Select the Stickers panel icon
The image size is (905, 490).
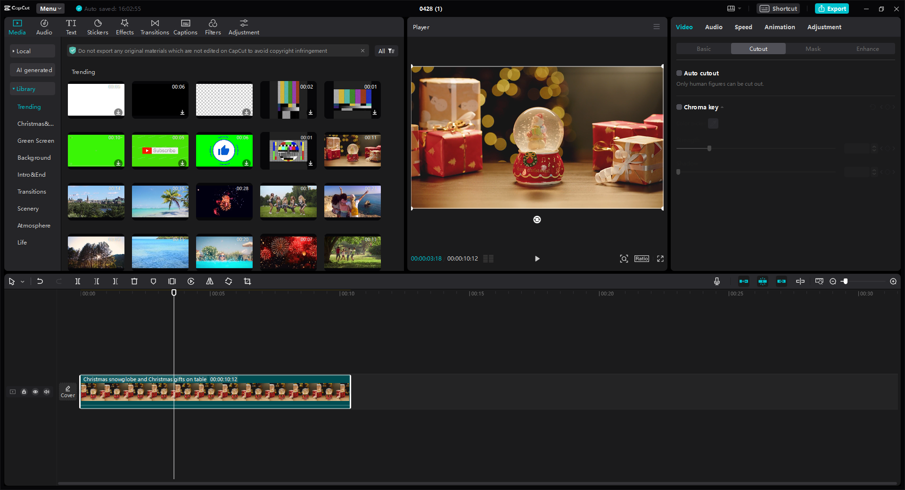[98, 26]
